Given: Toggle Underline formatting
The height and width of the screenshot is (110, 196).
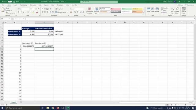Looking at the screenshot, I should 24,12.
